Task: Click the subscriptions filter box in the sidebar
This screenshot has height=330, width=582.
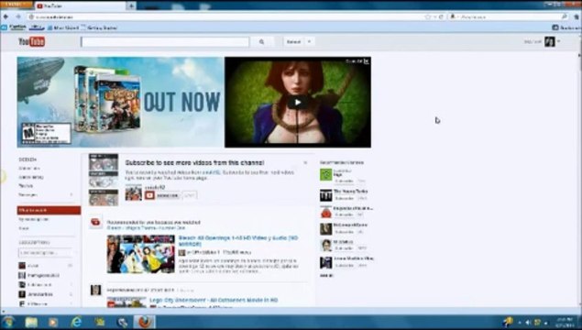Action: pyautogui.click(x=45, y=253)
